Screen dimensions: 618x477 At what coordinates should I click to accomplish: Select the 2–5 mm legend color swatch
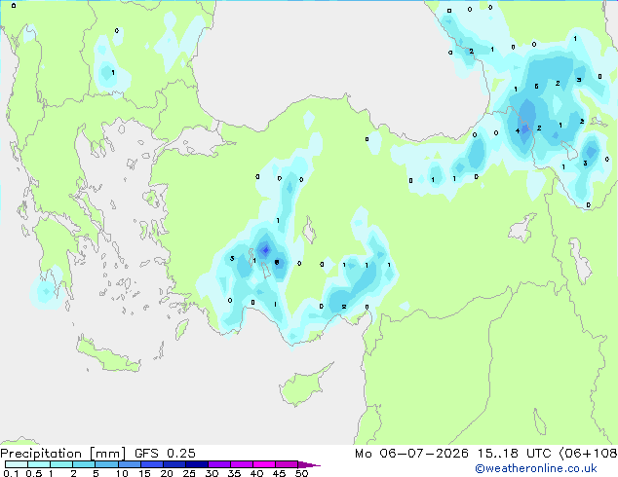(84, 464)
